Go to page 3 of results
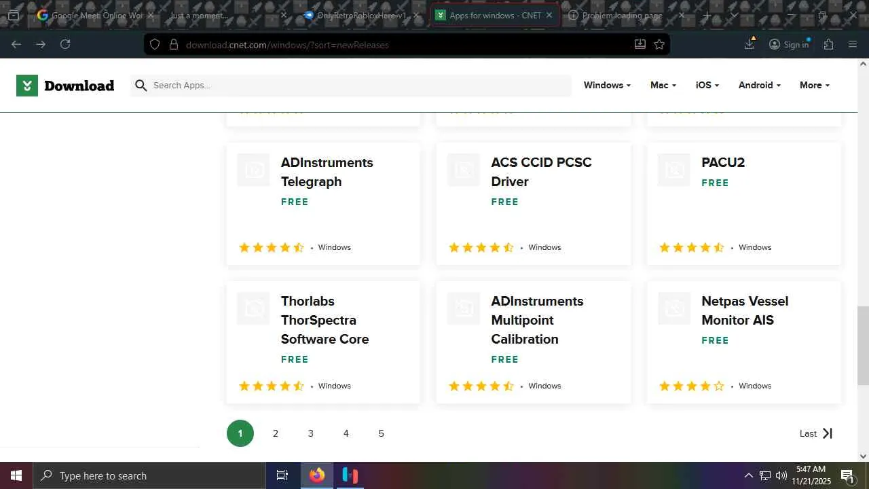This screenshot has width=869, height=489. (311, 433)
